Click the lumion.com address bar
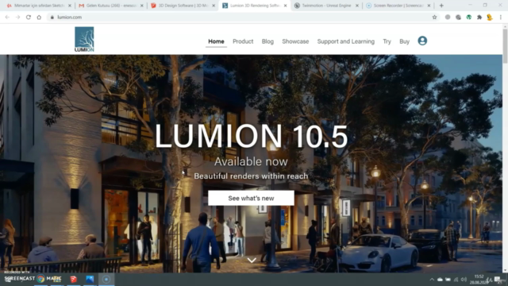 240,17
